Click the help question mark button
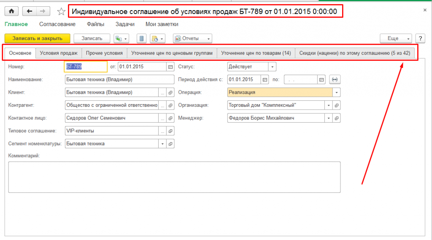This screenshot has width=432, height=240. point(420,38)
